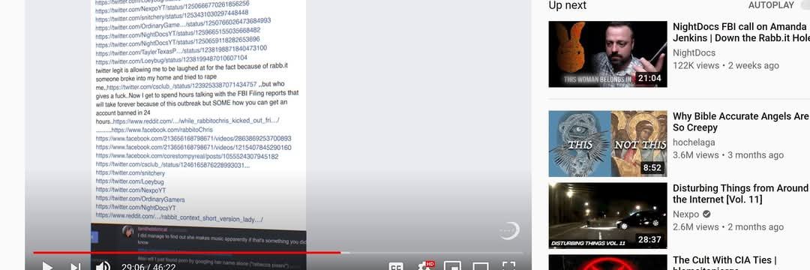Turn on closed captions (CC)

(x=396, y=267)
